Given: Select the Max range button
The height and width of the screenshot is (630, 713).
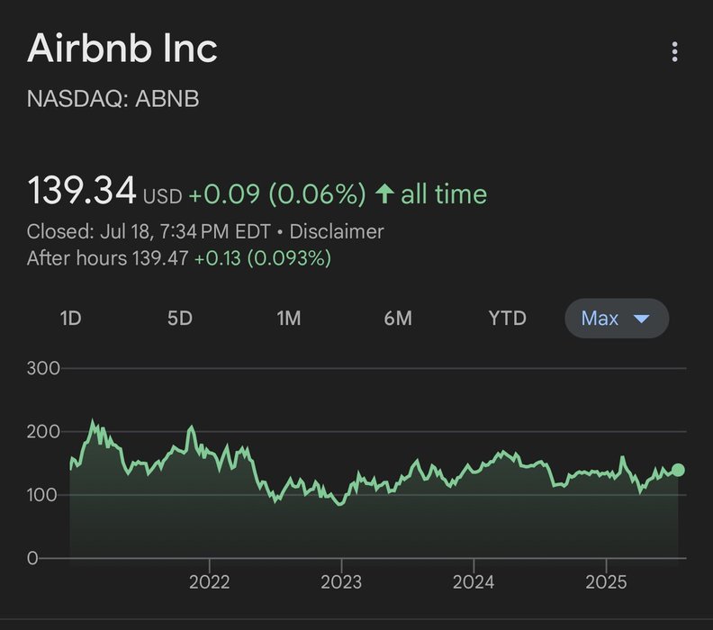Looking at the screenshot, I should (x=600, y=319).
